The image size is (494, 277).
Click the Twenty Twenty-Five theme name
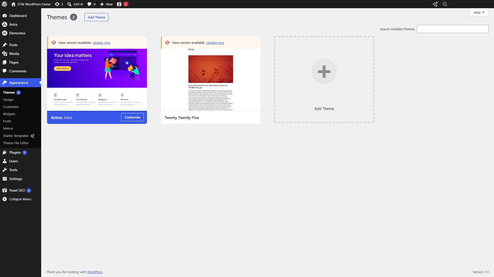182,117
